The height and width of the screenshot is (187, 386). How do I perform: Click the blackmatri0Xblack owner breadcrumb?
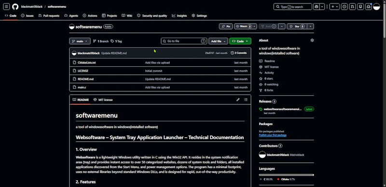pyautogui.click(x=32, y=7)
